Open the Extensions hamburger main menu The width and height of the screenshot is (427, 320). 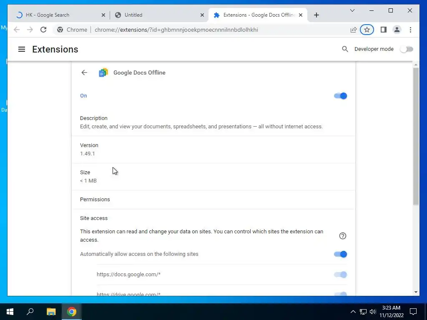(x=22, y=49)
